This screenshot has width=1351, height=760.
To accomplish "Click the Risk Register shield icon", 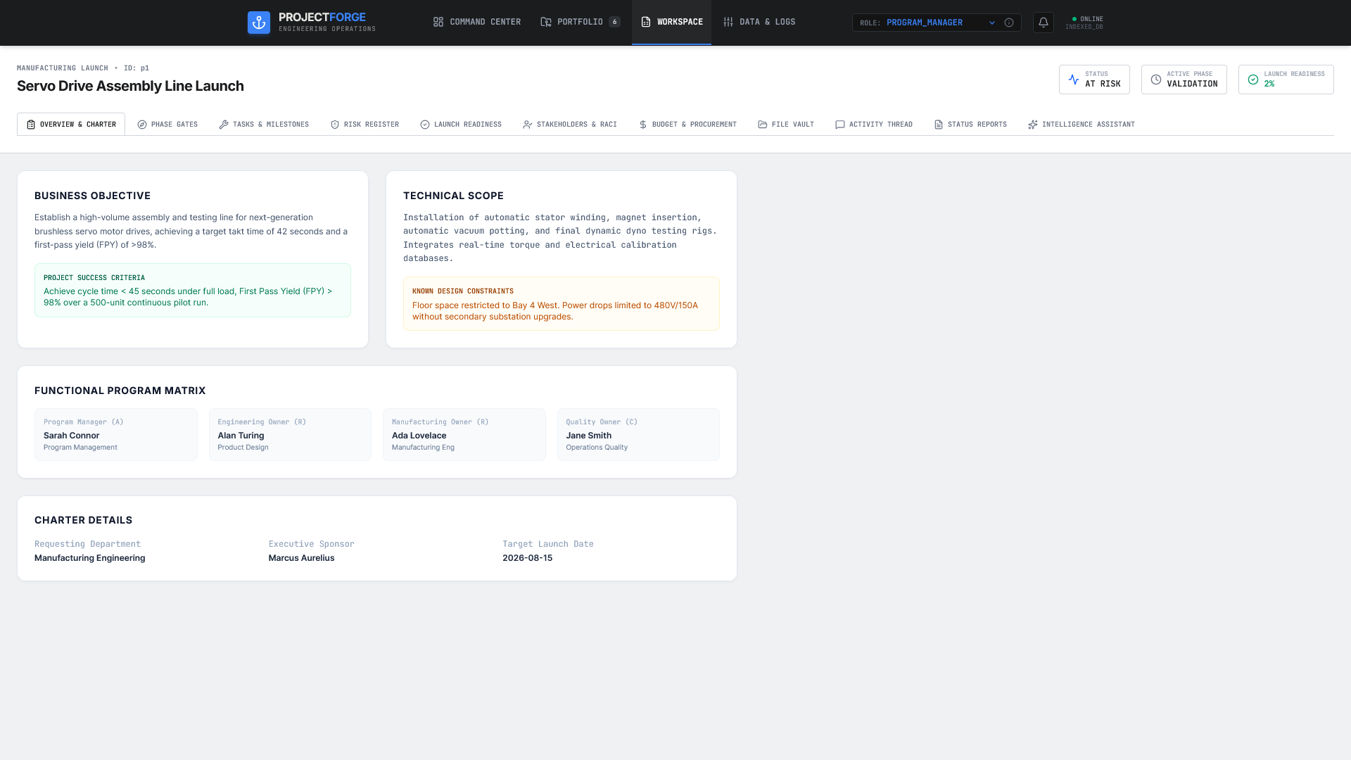I will (x=335, y=125).
